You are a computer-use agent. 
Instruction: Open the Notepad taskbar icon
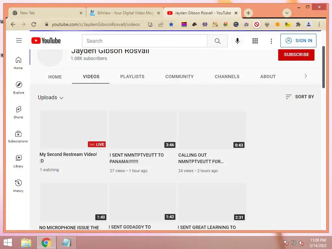(66, 243)
